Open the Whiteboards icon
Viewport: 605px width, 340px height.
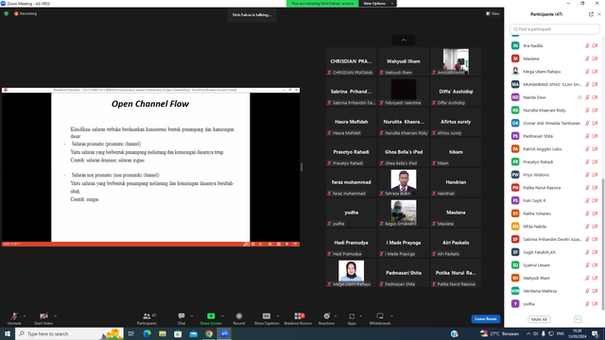(x=380, y=316)
